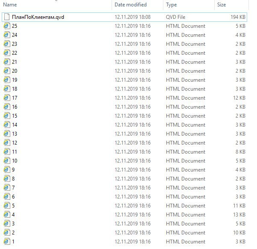This screenshot has width=257, height=249.
Task: Select the file named 18
Action: pyautogui.click(x=15, y=89)
